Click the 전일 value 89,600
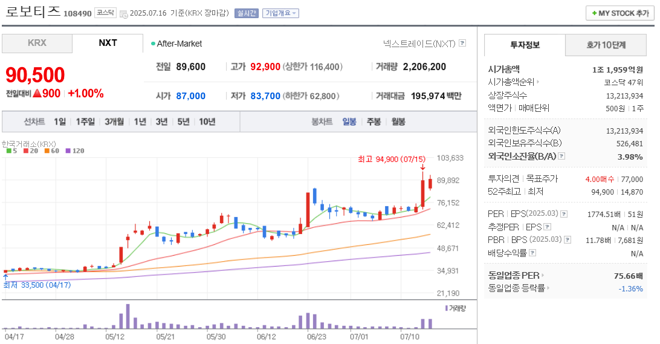660x344 pixels. [x=190, y=67]
